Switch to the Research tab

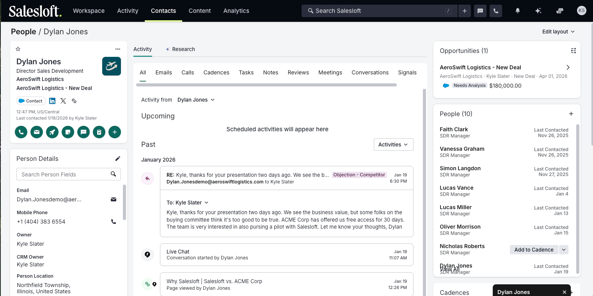coord(180,49)
